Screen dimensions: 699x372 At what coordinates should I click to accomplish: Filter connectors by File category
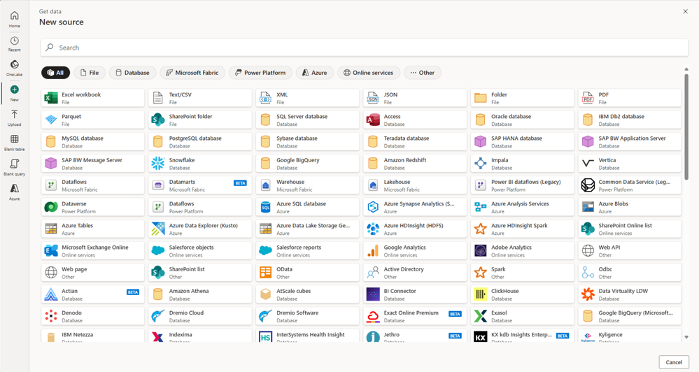point(90,73)
